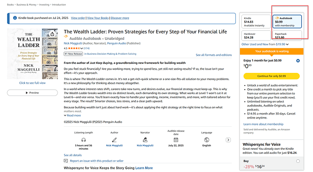Open the View order link
The height and width of the screenshot is (172, 313).
(x=78, y=18)
